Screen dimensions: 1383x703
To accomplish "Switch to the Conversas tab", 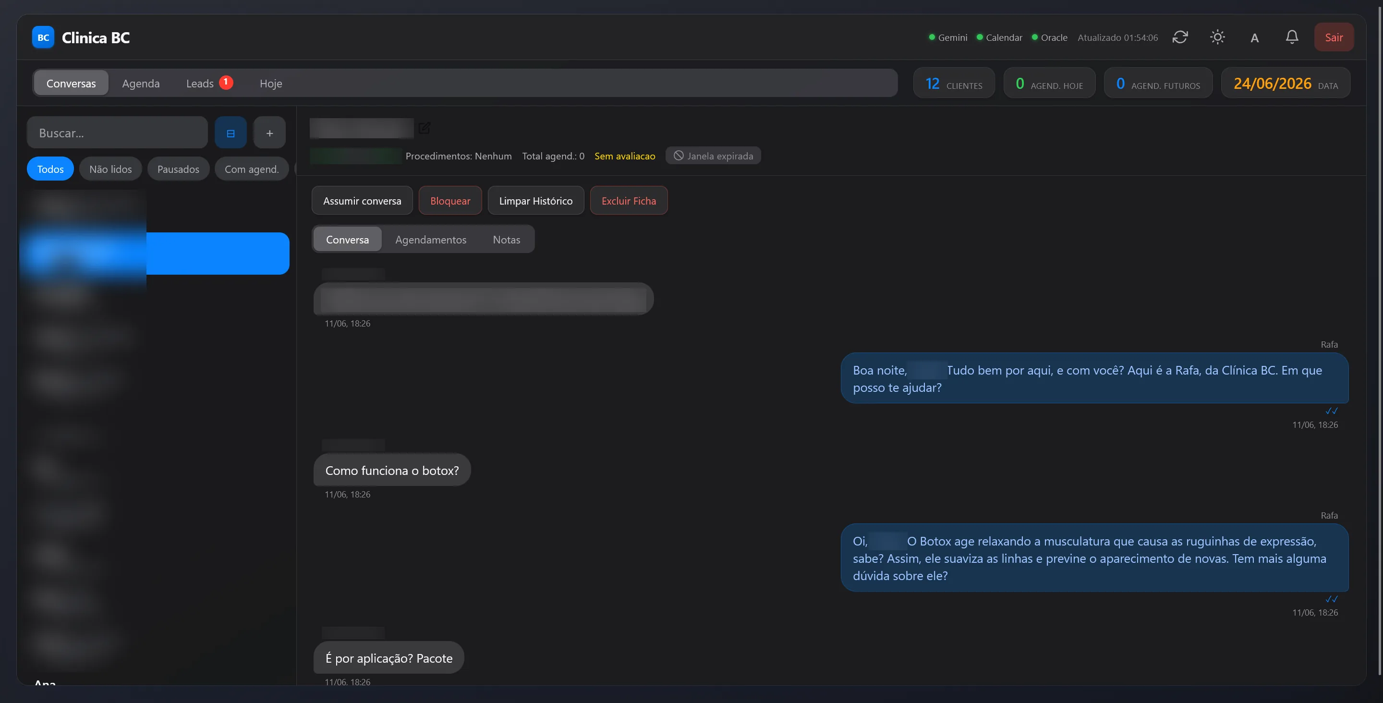I will click(x=71, y=83).
